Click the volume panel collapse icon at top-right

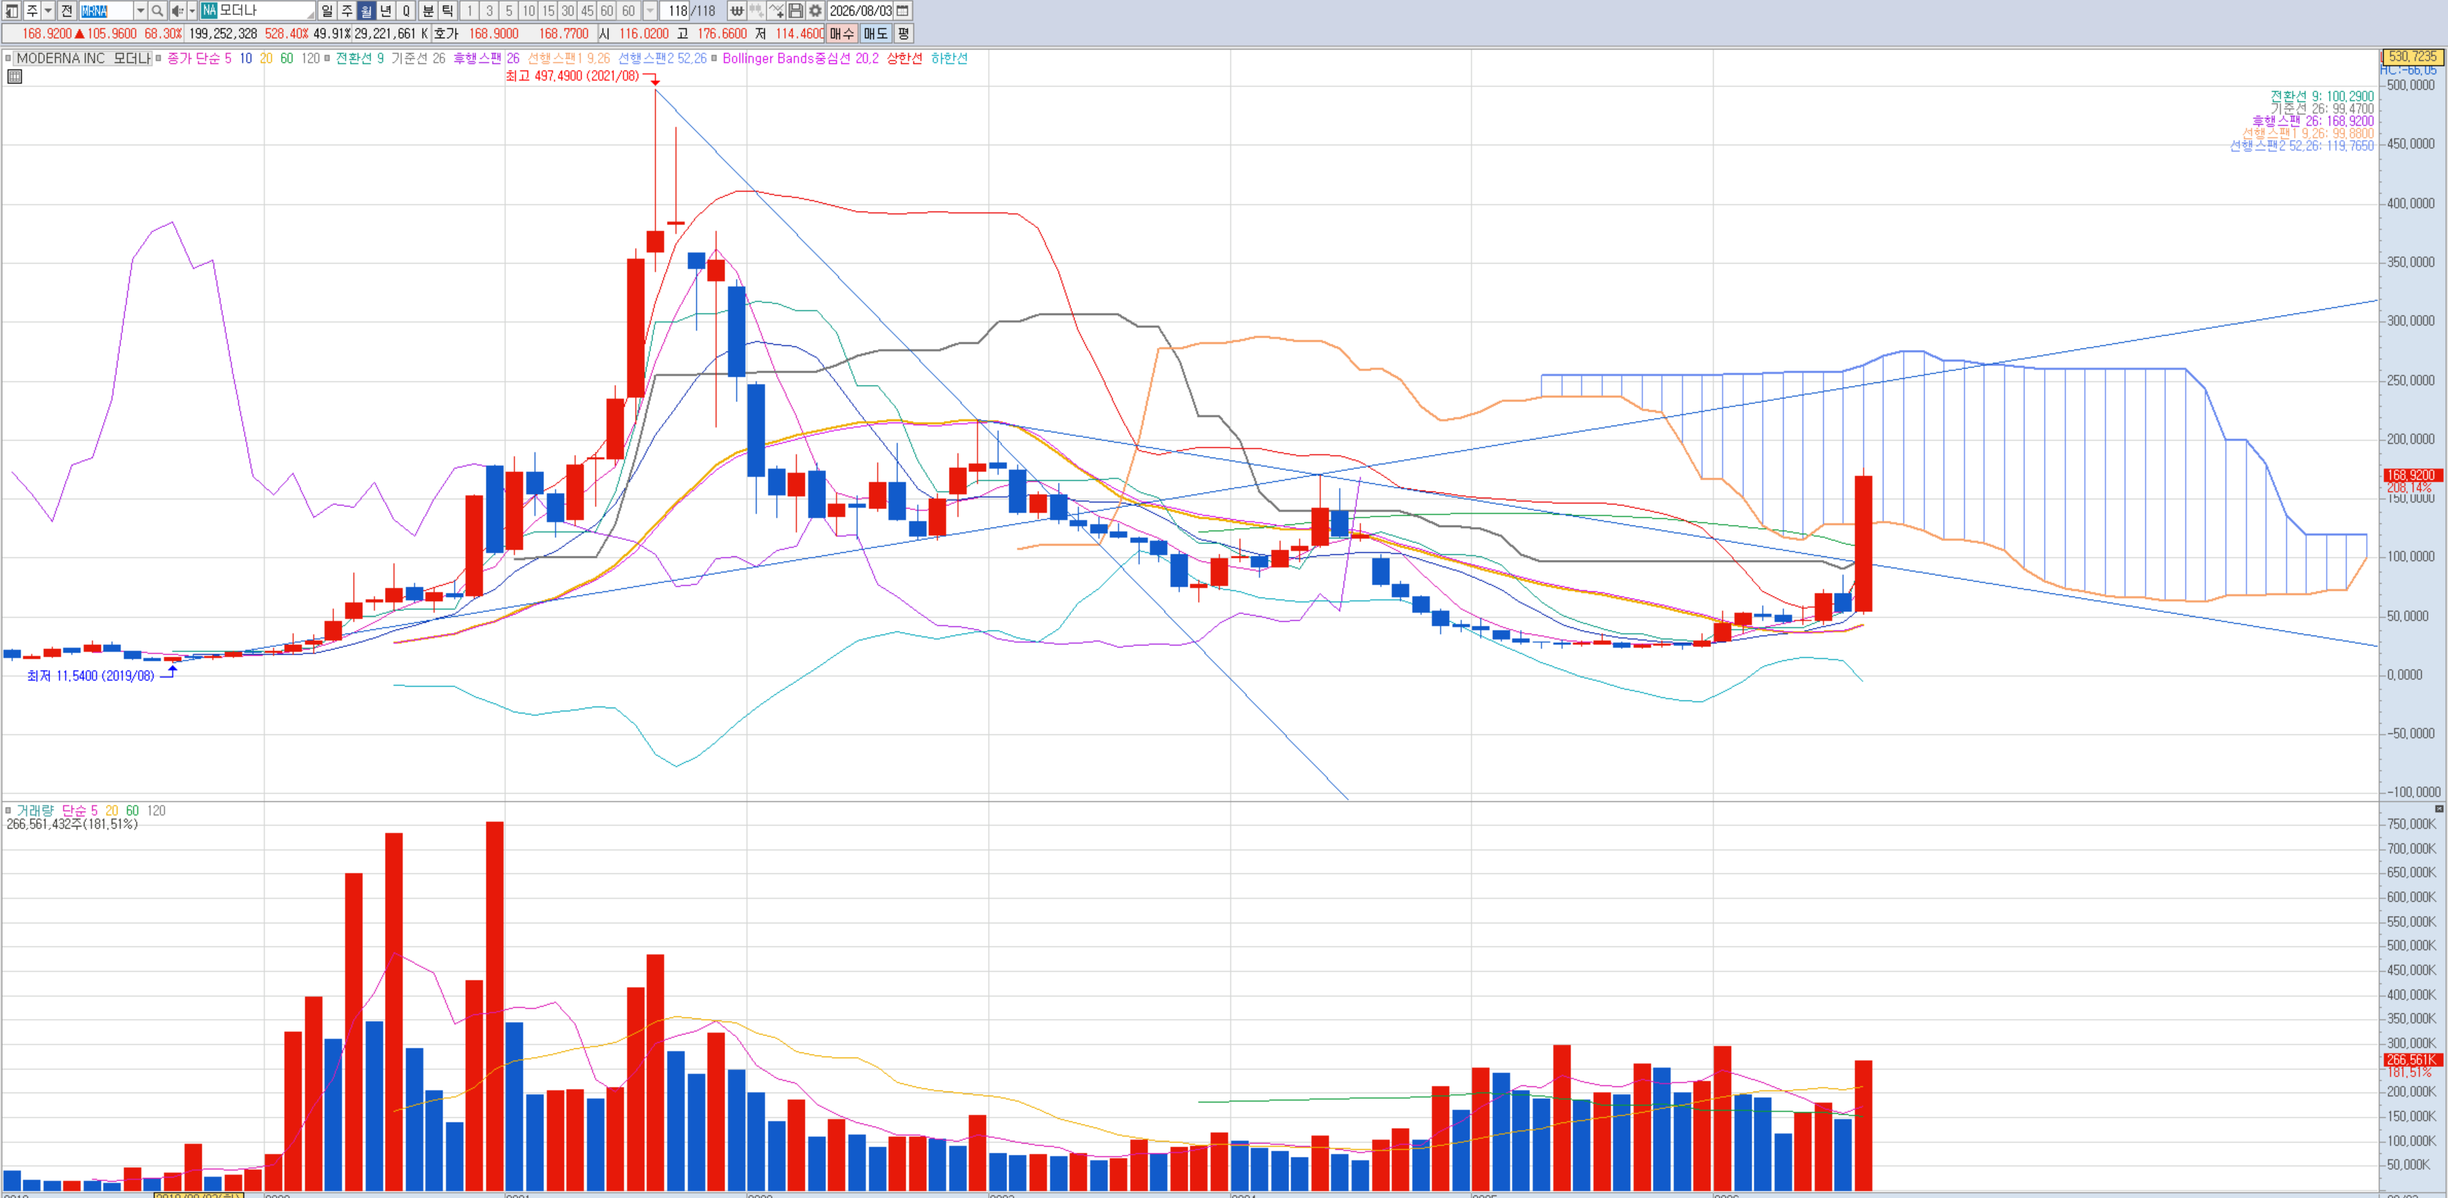tap(2438, 808)
